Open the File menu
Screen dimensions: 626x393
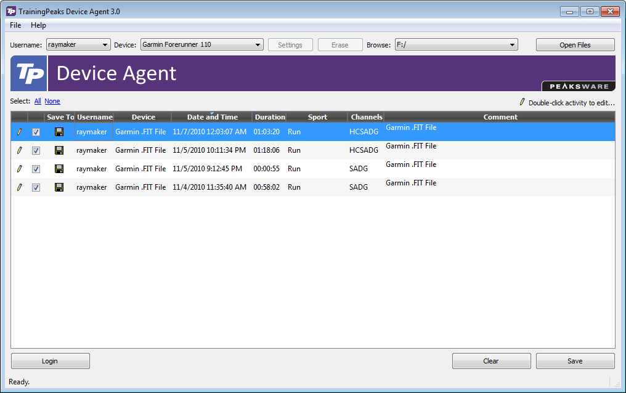point(15,25)
